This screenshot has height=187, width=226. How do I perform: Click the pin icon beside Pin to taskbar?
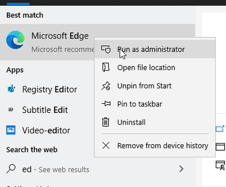click(106, 104)
